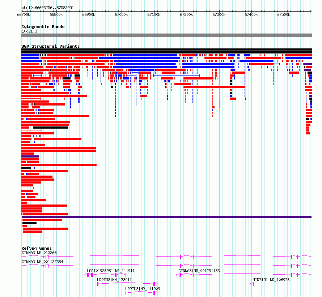The image size is (322, 297).
Task: Click the 67300k ruler tick label
Action: point(219,14)
